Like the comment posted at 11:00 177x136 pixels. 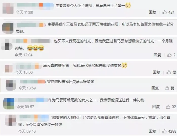click(x=164, y=12)
